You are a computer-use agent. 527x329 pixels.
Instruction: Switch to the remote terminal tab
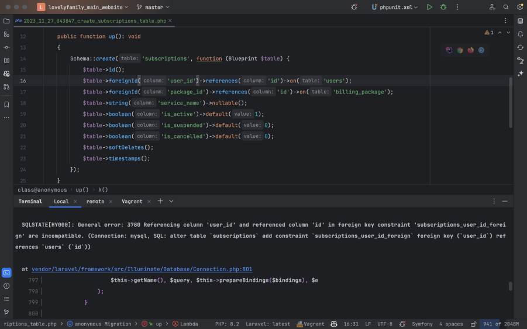pyautogui.click(x=95, y=202)
